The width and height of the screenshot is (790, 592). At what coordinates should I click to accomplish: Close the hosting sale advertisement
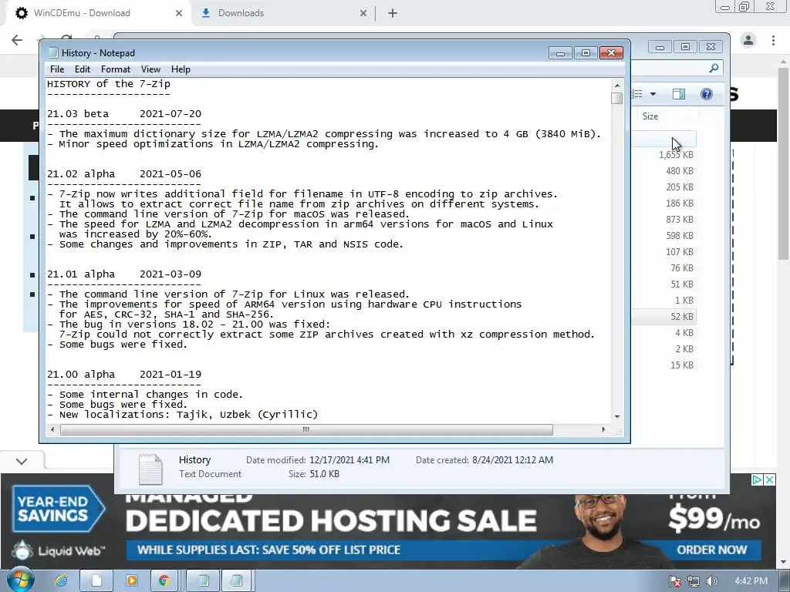(770, 479)
